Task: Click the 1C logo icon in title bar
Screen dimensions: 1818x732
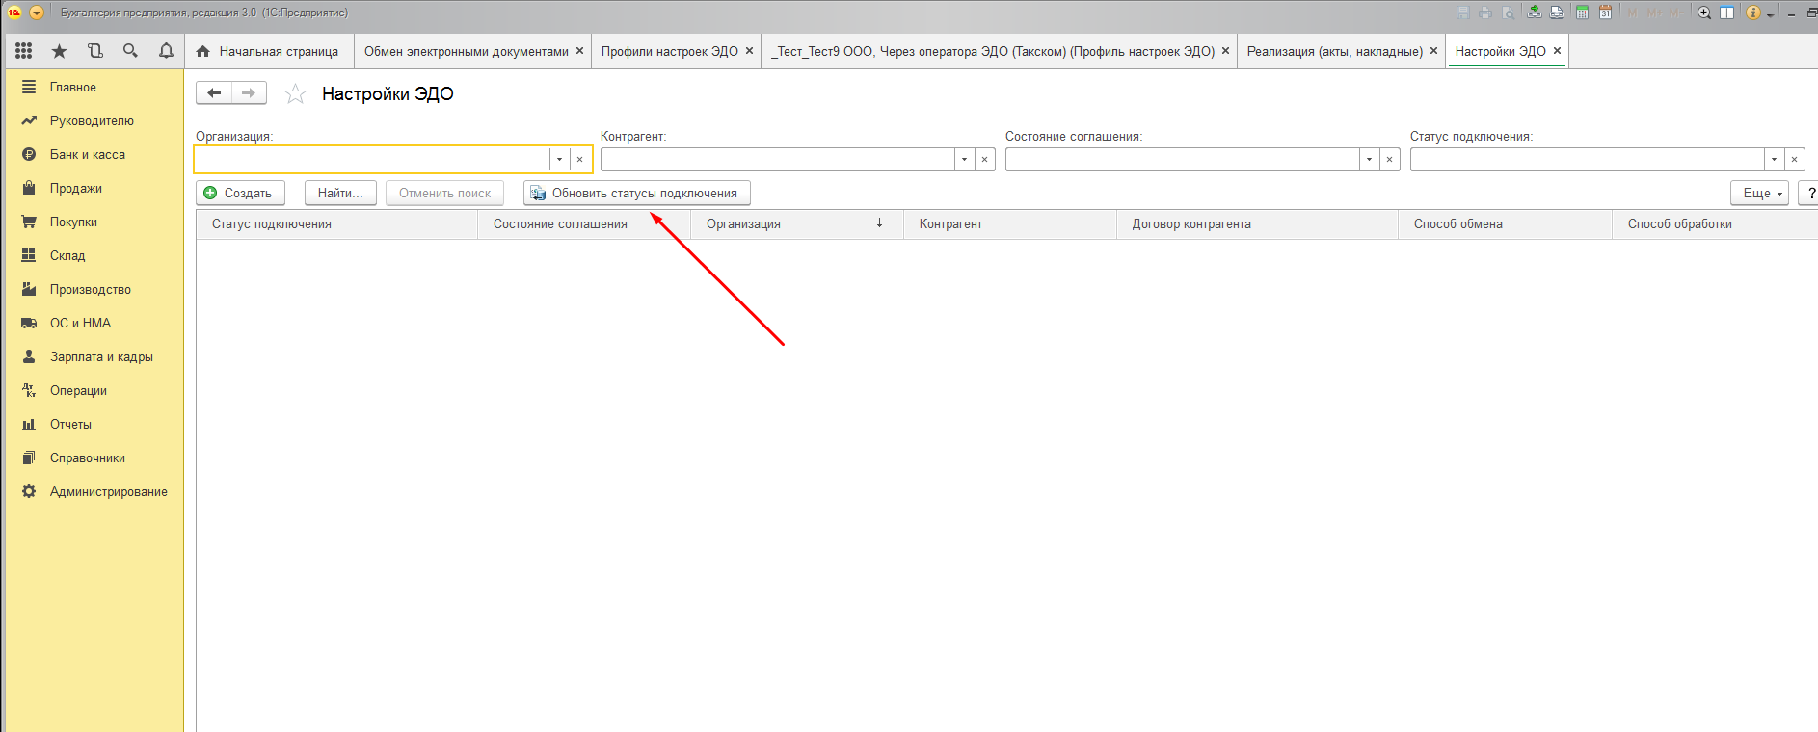Action: 14,13
